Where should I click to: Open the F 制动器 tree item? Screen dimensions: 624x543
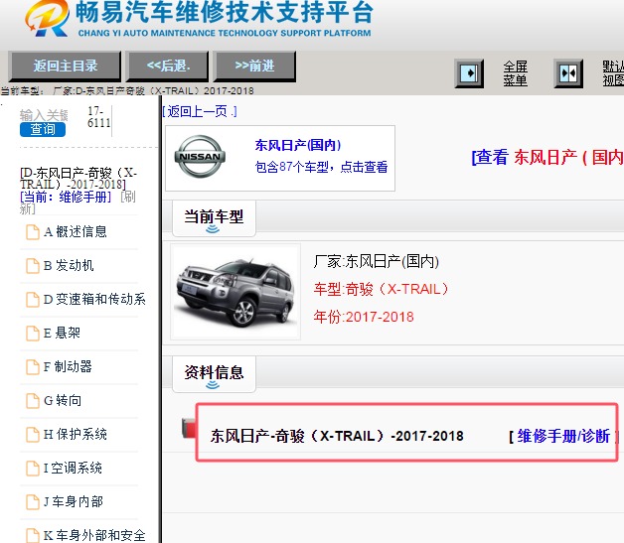pos(68,366)
